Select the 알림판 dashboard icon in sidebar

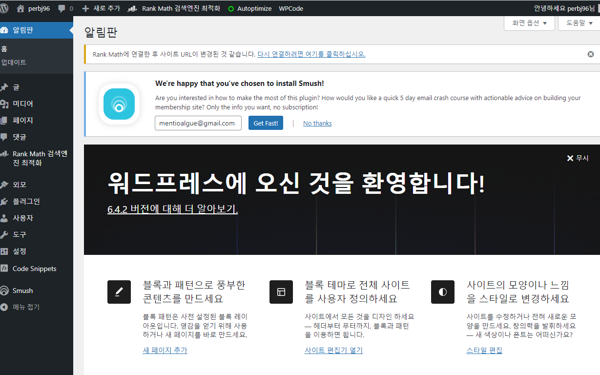pyautogui.click(x=4, y=30)
